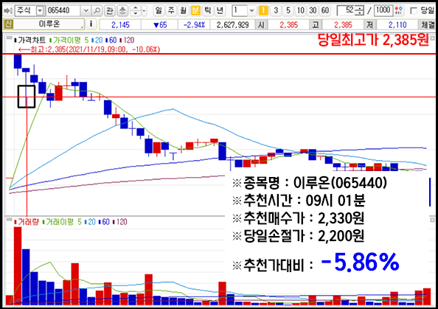Click the 거래이평 volume average legend
Image resolution: width=438 pixels, height=309 pixels.
(62, 222)
